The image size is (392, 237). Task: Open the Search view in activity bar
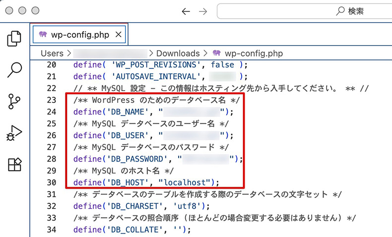coord(14,70)
